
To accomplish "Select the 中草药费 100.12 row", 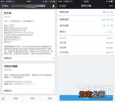I will 86,52.
